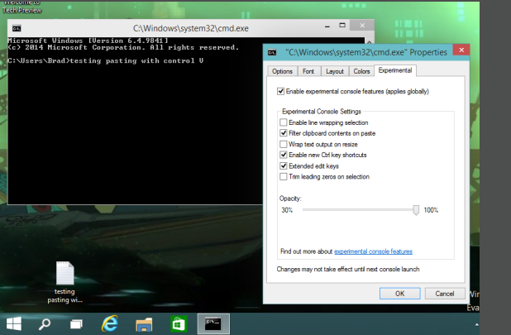The width and height of the screenshot is (511, 335).
Task: Open the taskbar Search magnifier
Action: point(45,324)
